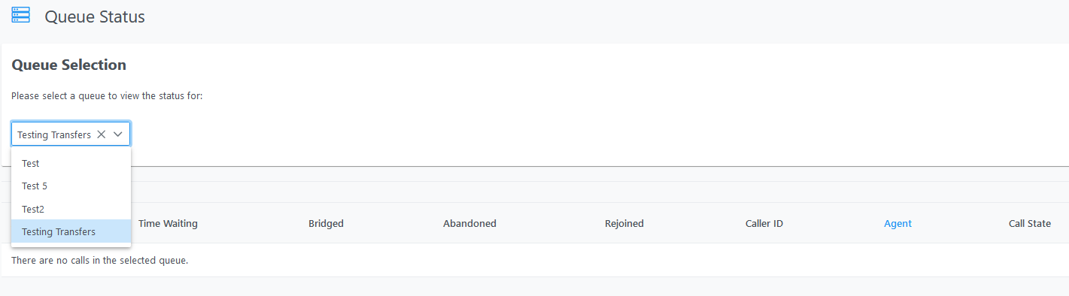Click the no calls in queue message

pyautogui.click(x=99, y=261)
